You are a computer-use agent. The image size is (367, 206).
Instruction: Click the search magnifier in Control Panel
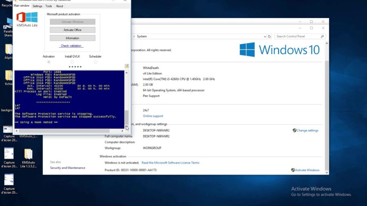coord(322,36)
